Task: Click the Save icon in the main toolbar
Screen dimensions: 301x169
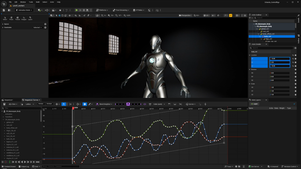Action: pos(4,10)
